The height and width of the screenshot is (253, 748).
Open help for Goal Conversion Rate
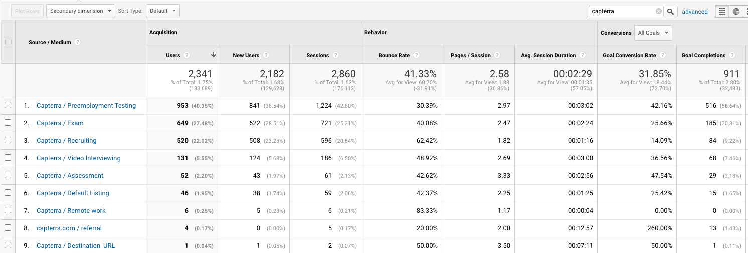pyautogui.click(x=662, y=55)
